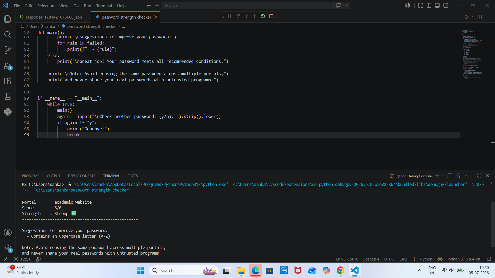Open run options dropdown beside play button
The height and width of the screenshot is (278, 495).
[x=472, y=17]
